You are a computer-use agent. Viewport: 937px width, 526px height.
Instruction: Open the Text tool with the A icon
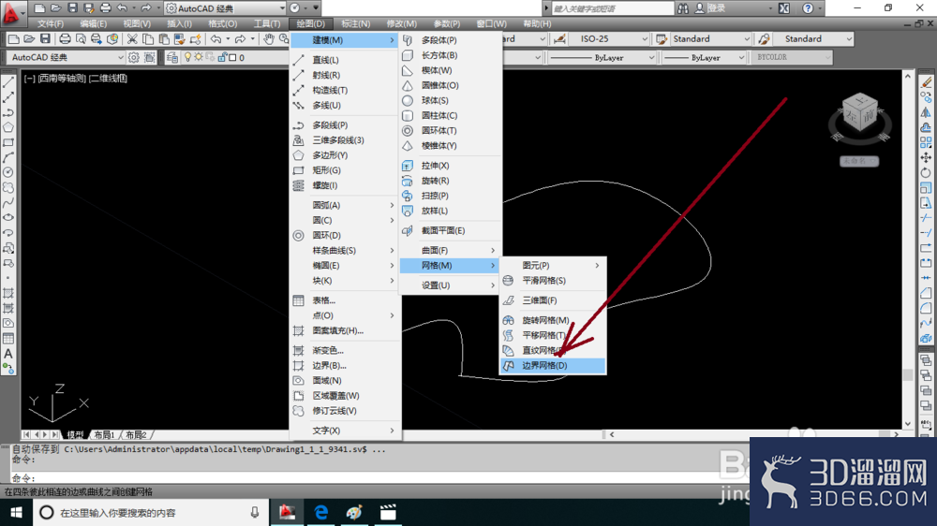[8, 354]
